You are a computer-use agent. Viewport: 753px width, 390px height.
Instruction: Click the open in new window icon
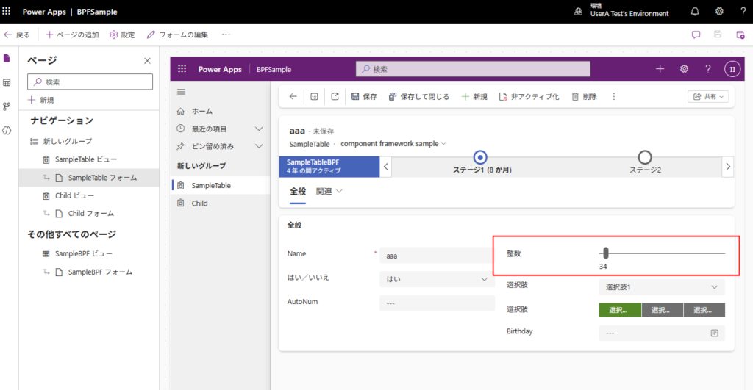point(335,96)
